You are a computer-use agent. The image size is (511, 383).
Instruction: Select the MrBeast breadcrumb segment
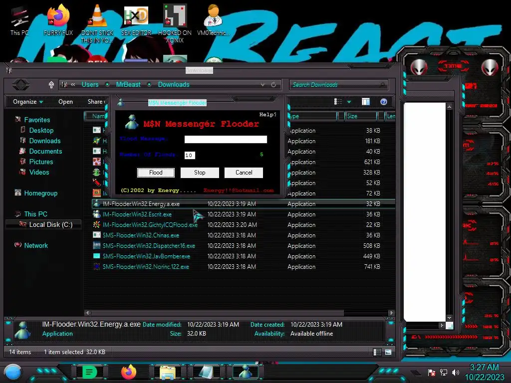128,85
